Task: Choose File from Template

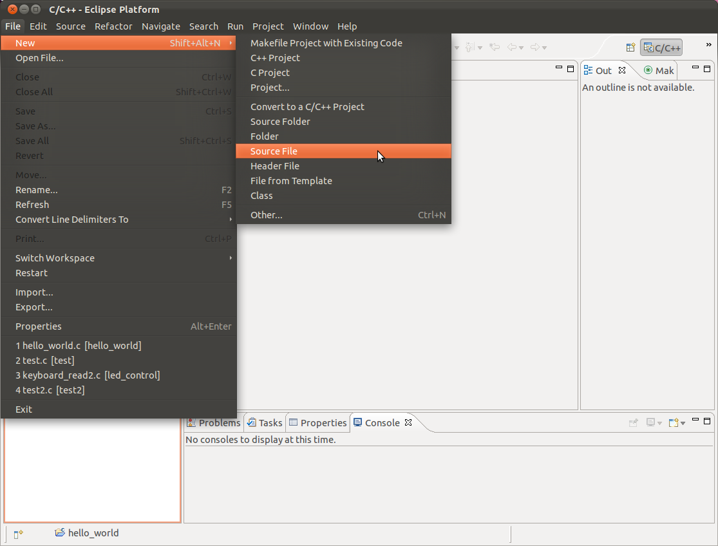Action: pyautogui.click(x=343, y=181)
